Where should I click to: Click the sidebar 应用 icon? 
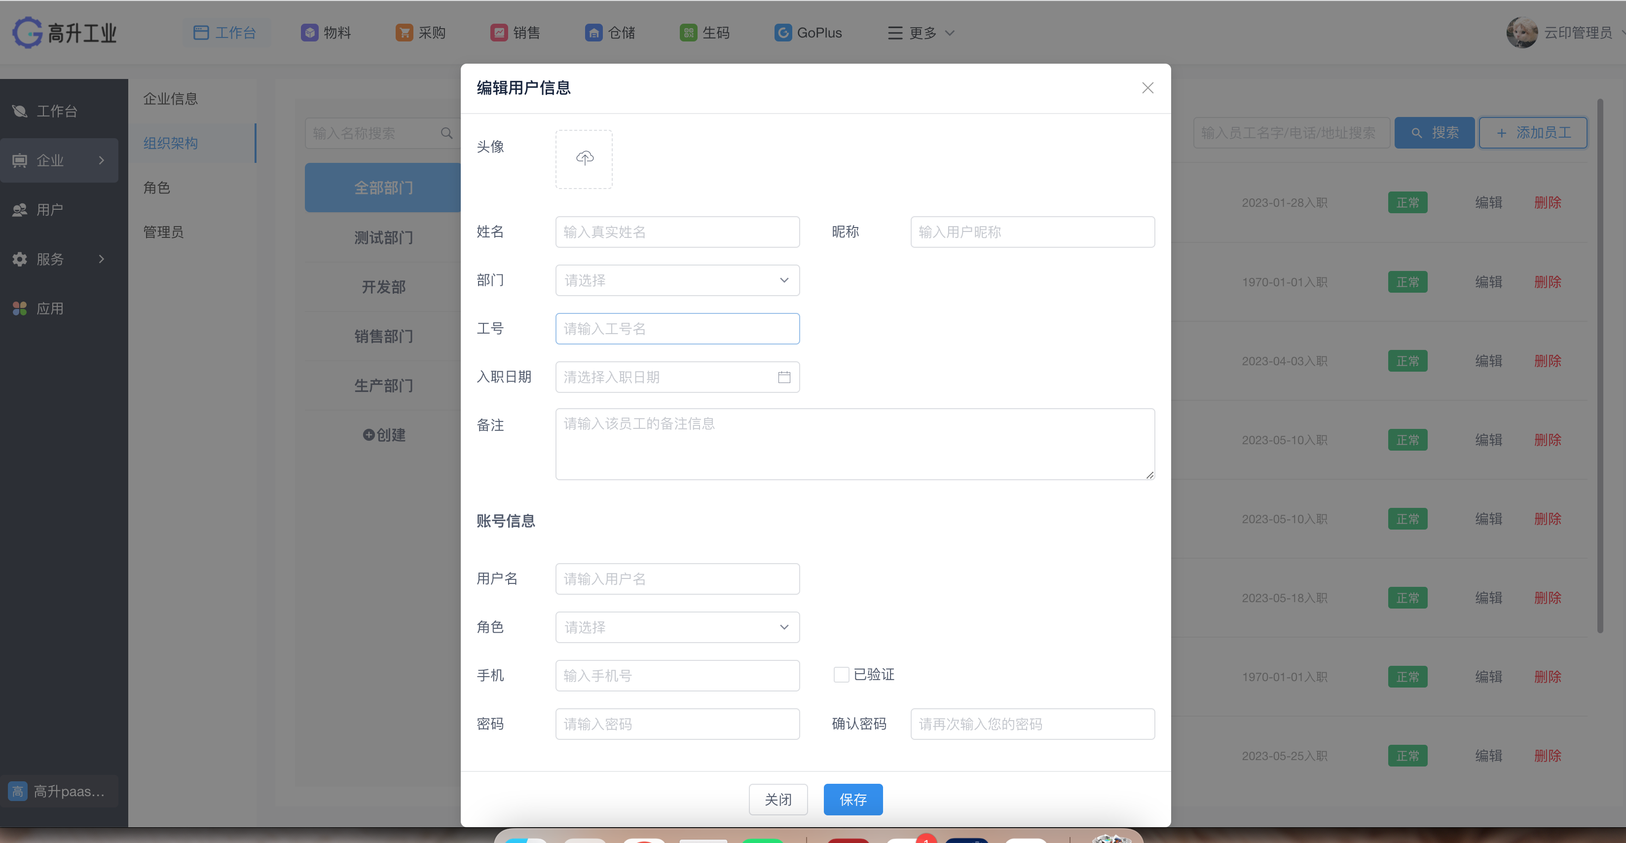pos(20,308)
